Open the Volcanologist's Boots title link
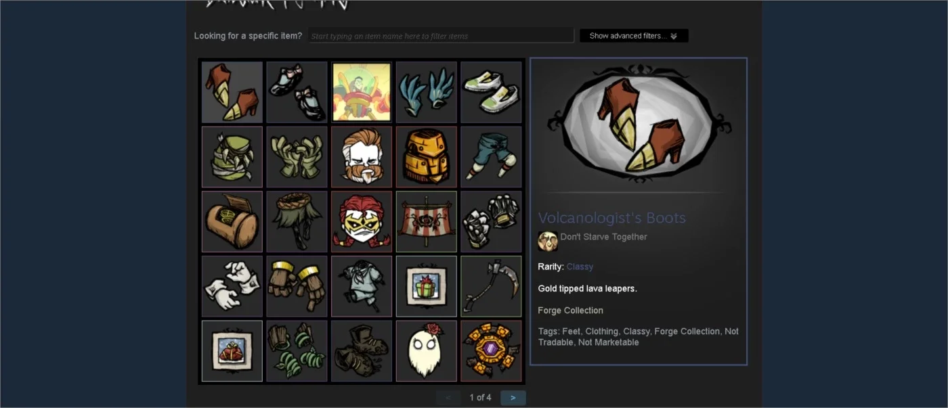The width and height of the screenshot is (948, 408). point(612,218)
